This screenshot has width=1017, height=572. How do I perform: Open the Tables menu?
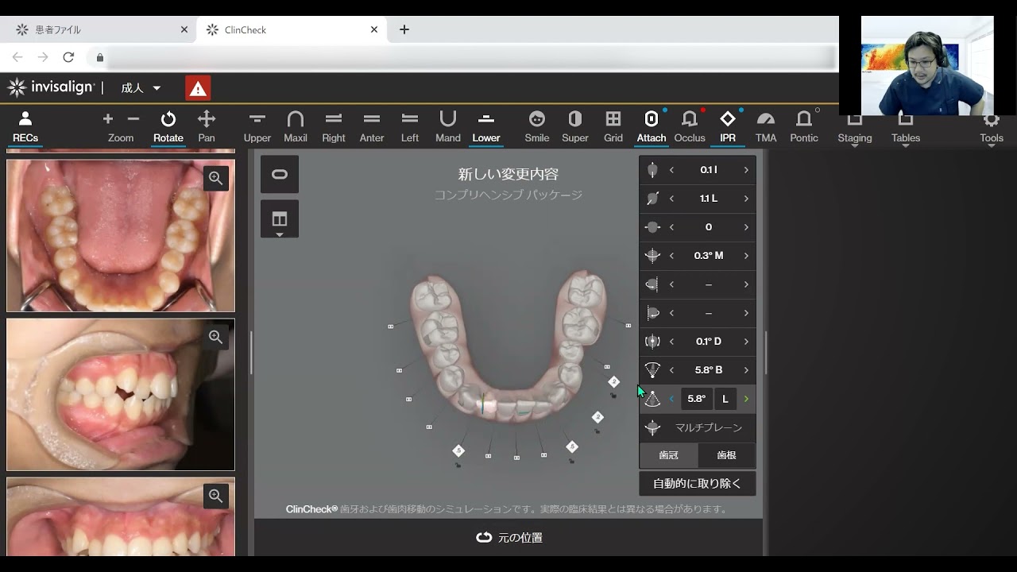point(906,127)
